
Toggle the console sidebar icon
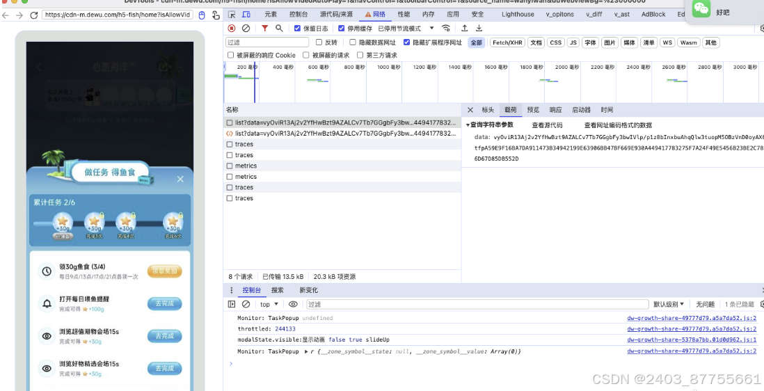[x=232, y=304]
